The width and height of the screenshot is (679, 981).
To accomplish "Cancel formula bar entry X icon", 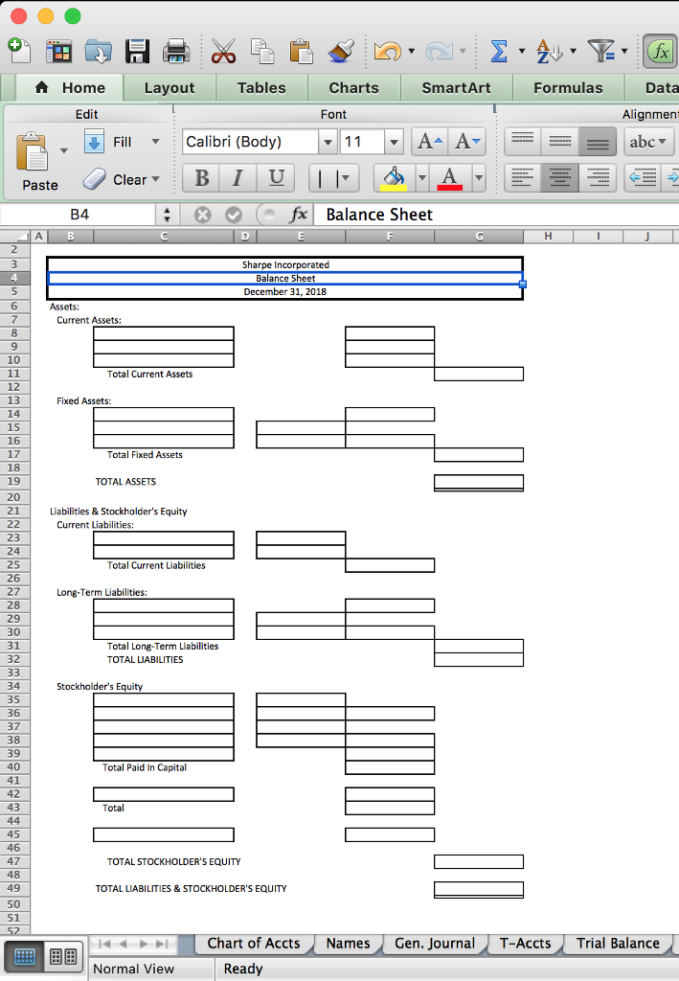I will (x=202, y=215).
